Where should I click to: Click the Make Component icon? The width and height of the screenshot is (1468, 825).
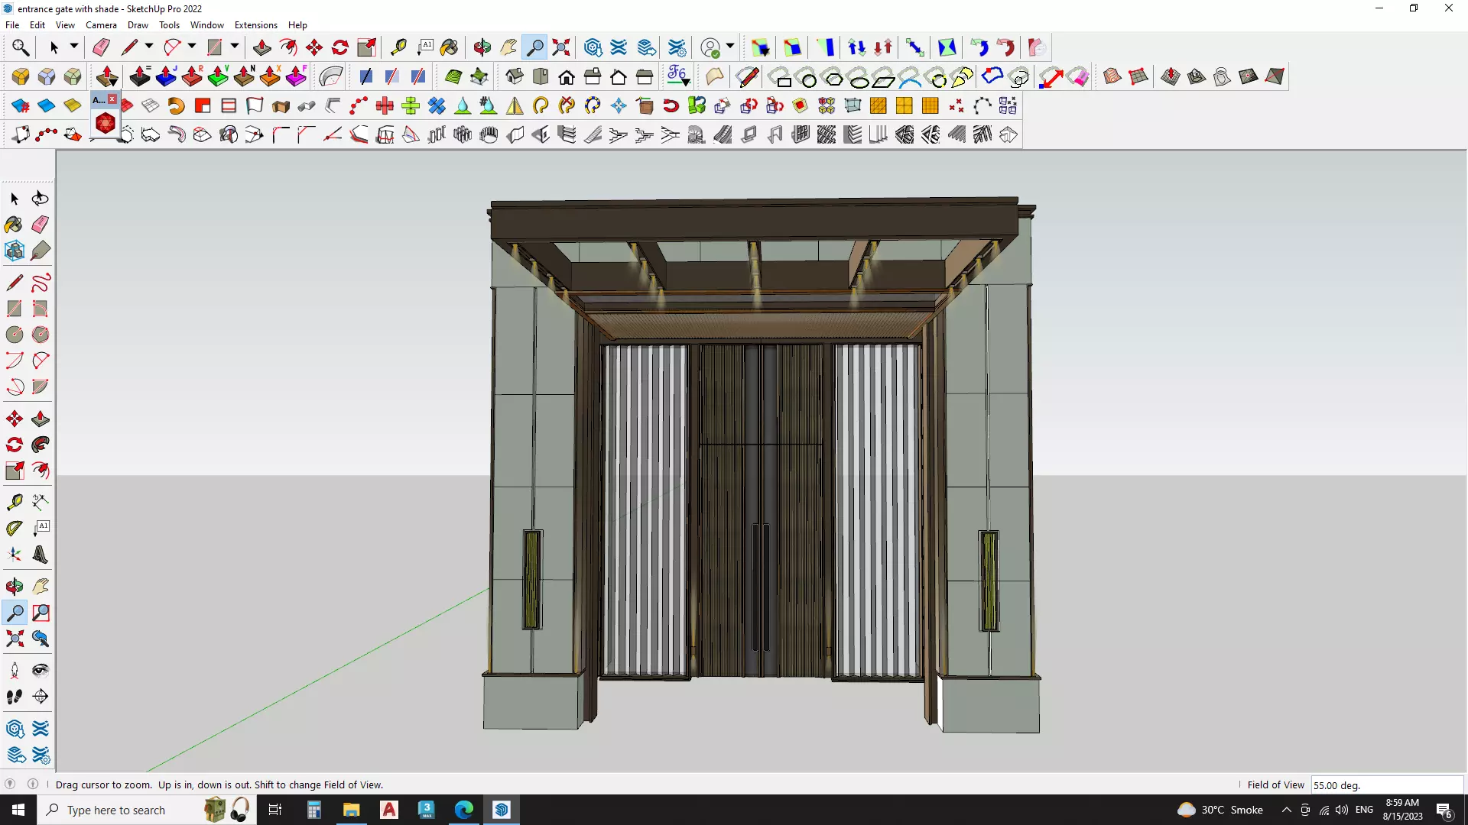15,251
